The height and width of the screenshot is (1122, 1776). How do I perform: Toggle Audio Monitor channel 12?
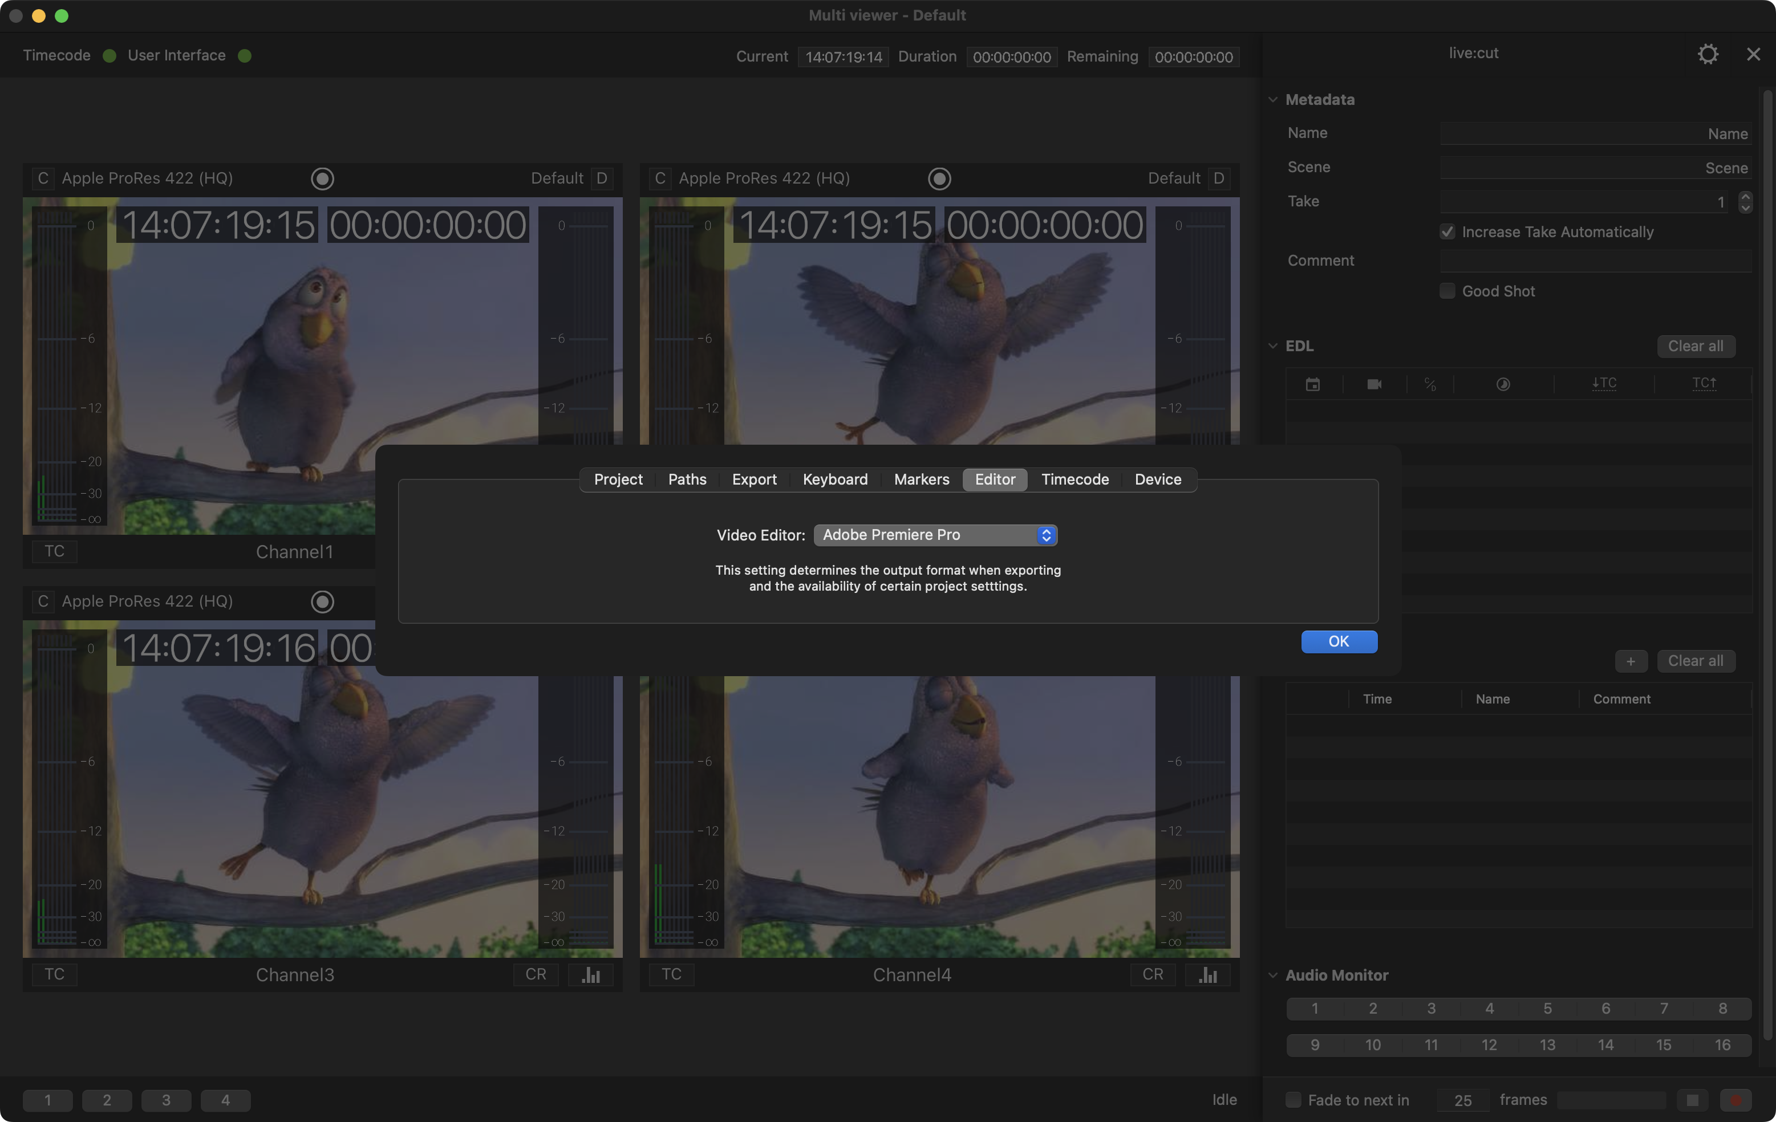pyautogui.click(x=1489, y=1044)
